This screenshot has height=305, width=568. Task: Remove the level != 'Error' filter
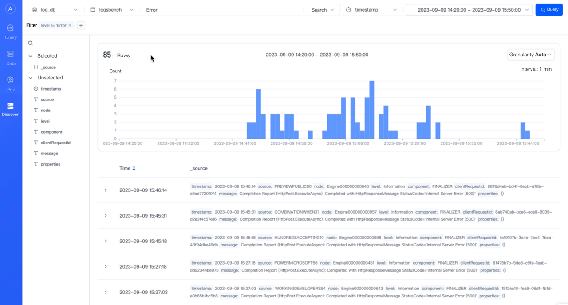pos(70,25)
